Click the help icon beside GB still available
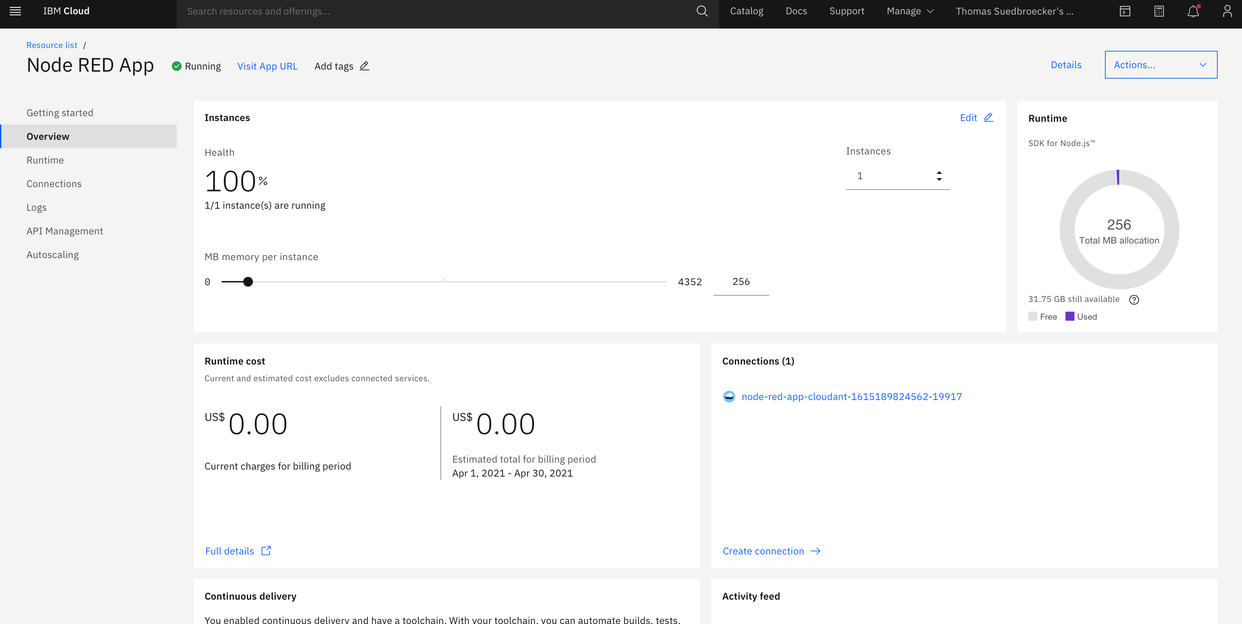The width and height of the screenshot is (1242, 624). click(1134, 299)
